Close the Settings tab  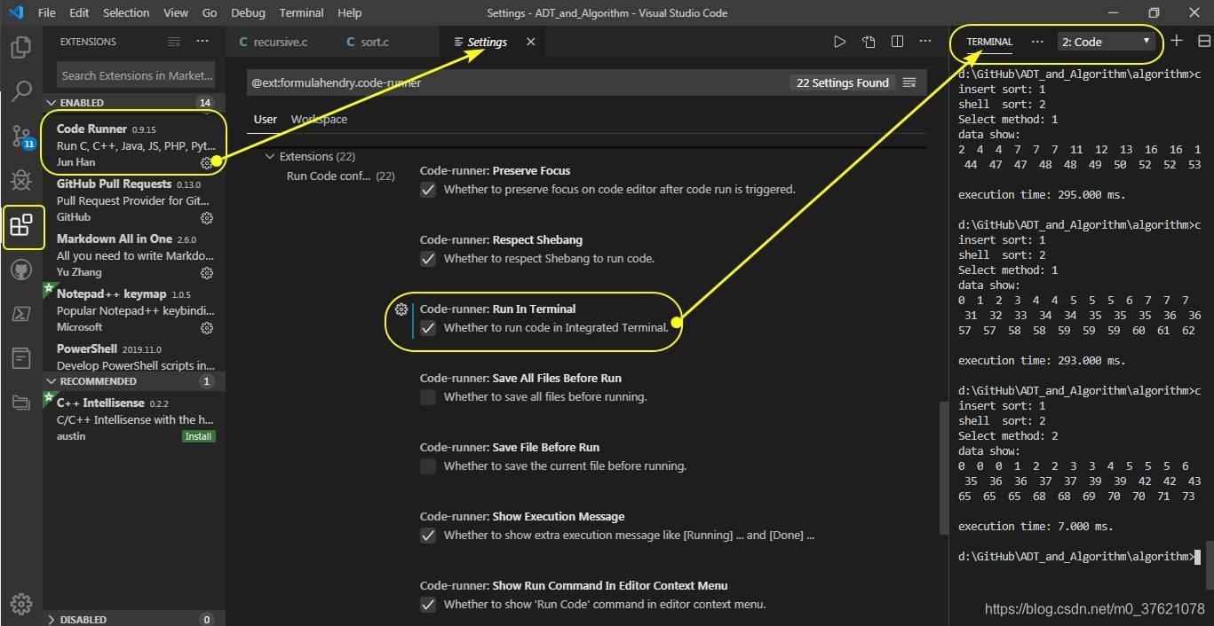[x=531, y=42]
